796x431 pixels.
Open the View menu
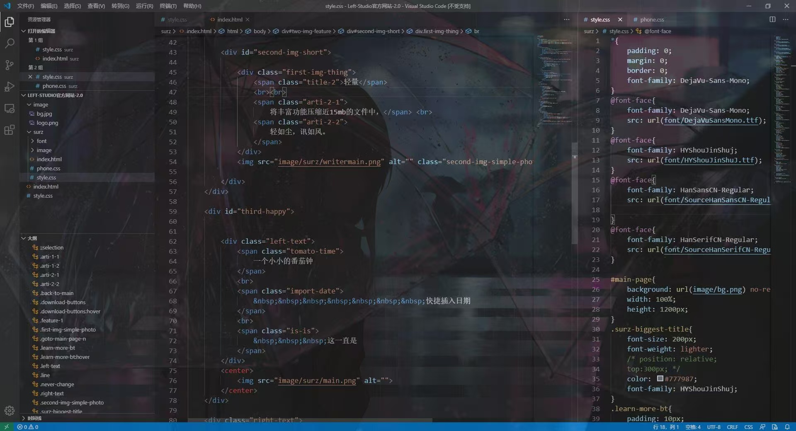click(x=96, y=6)
